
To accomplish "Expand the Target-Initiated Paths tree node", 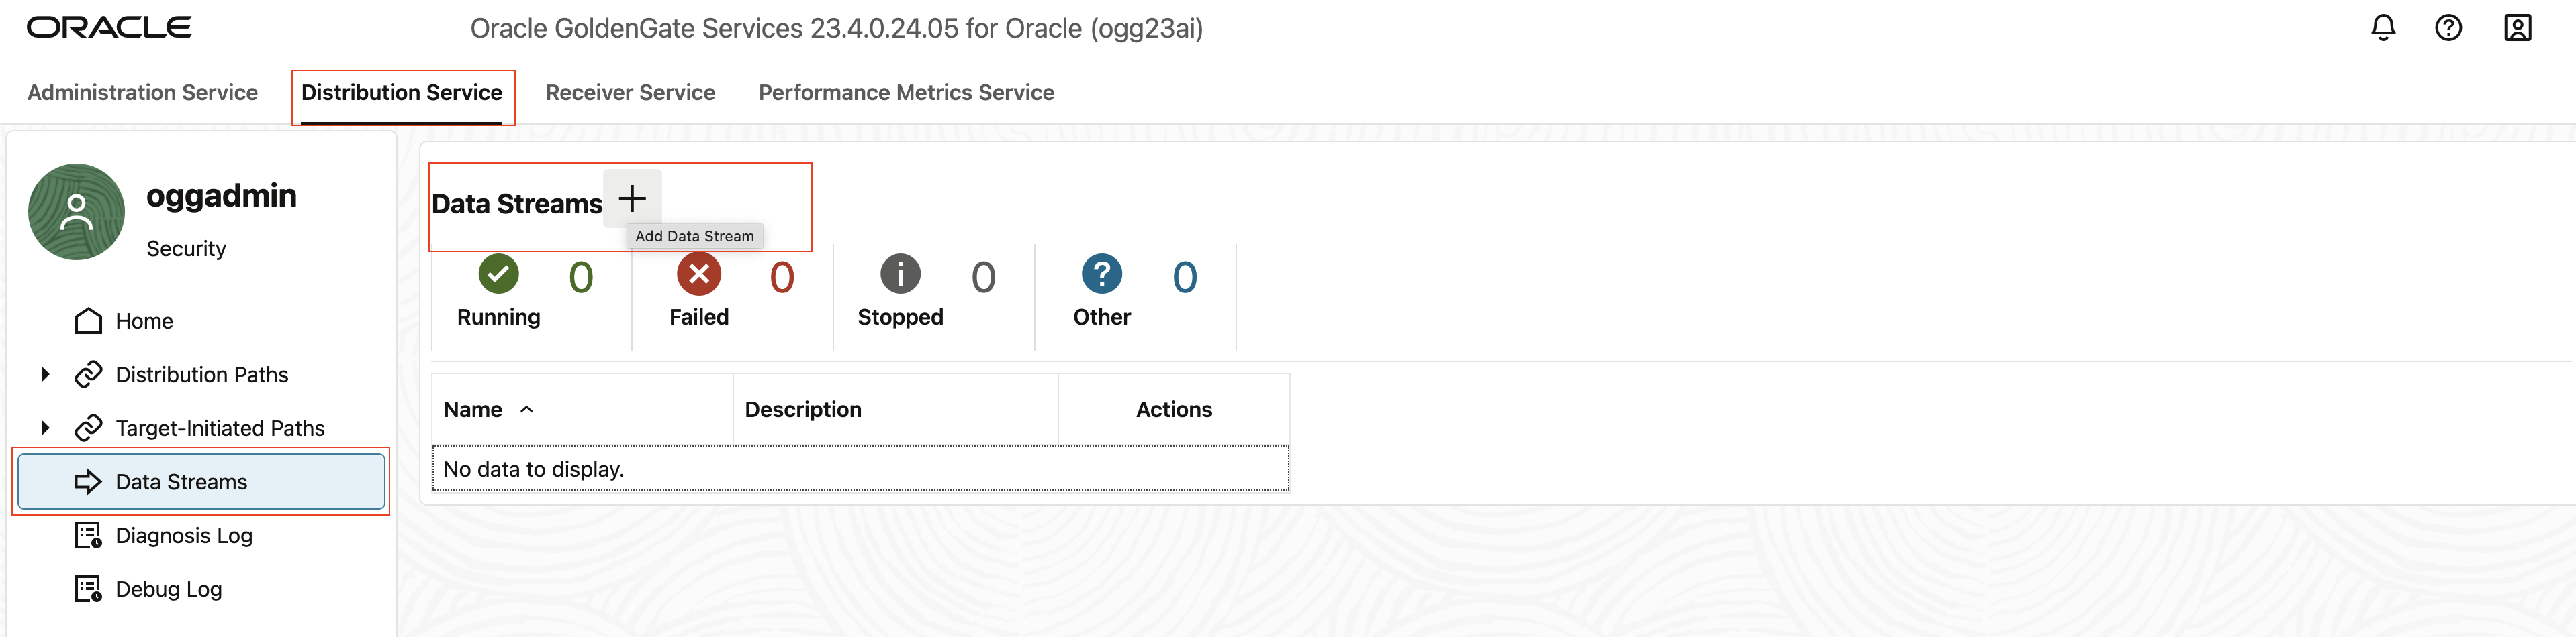I will [45, 428].
